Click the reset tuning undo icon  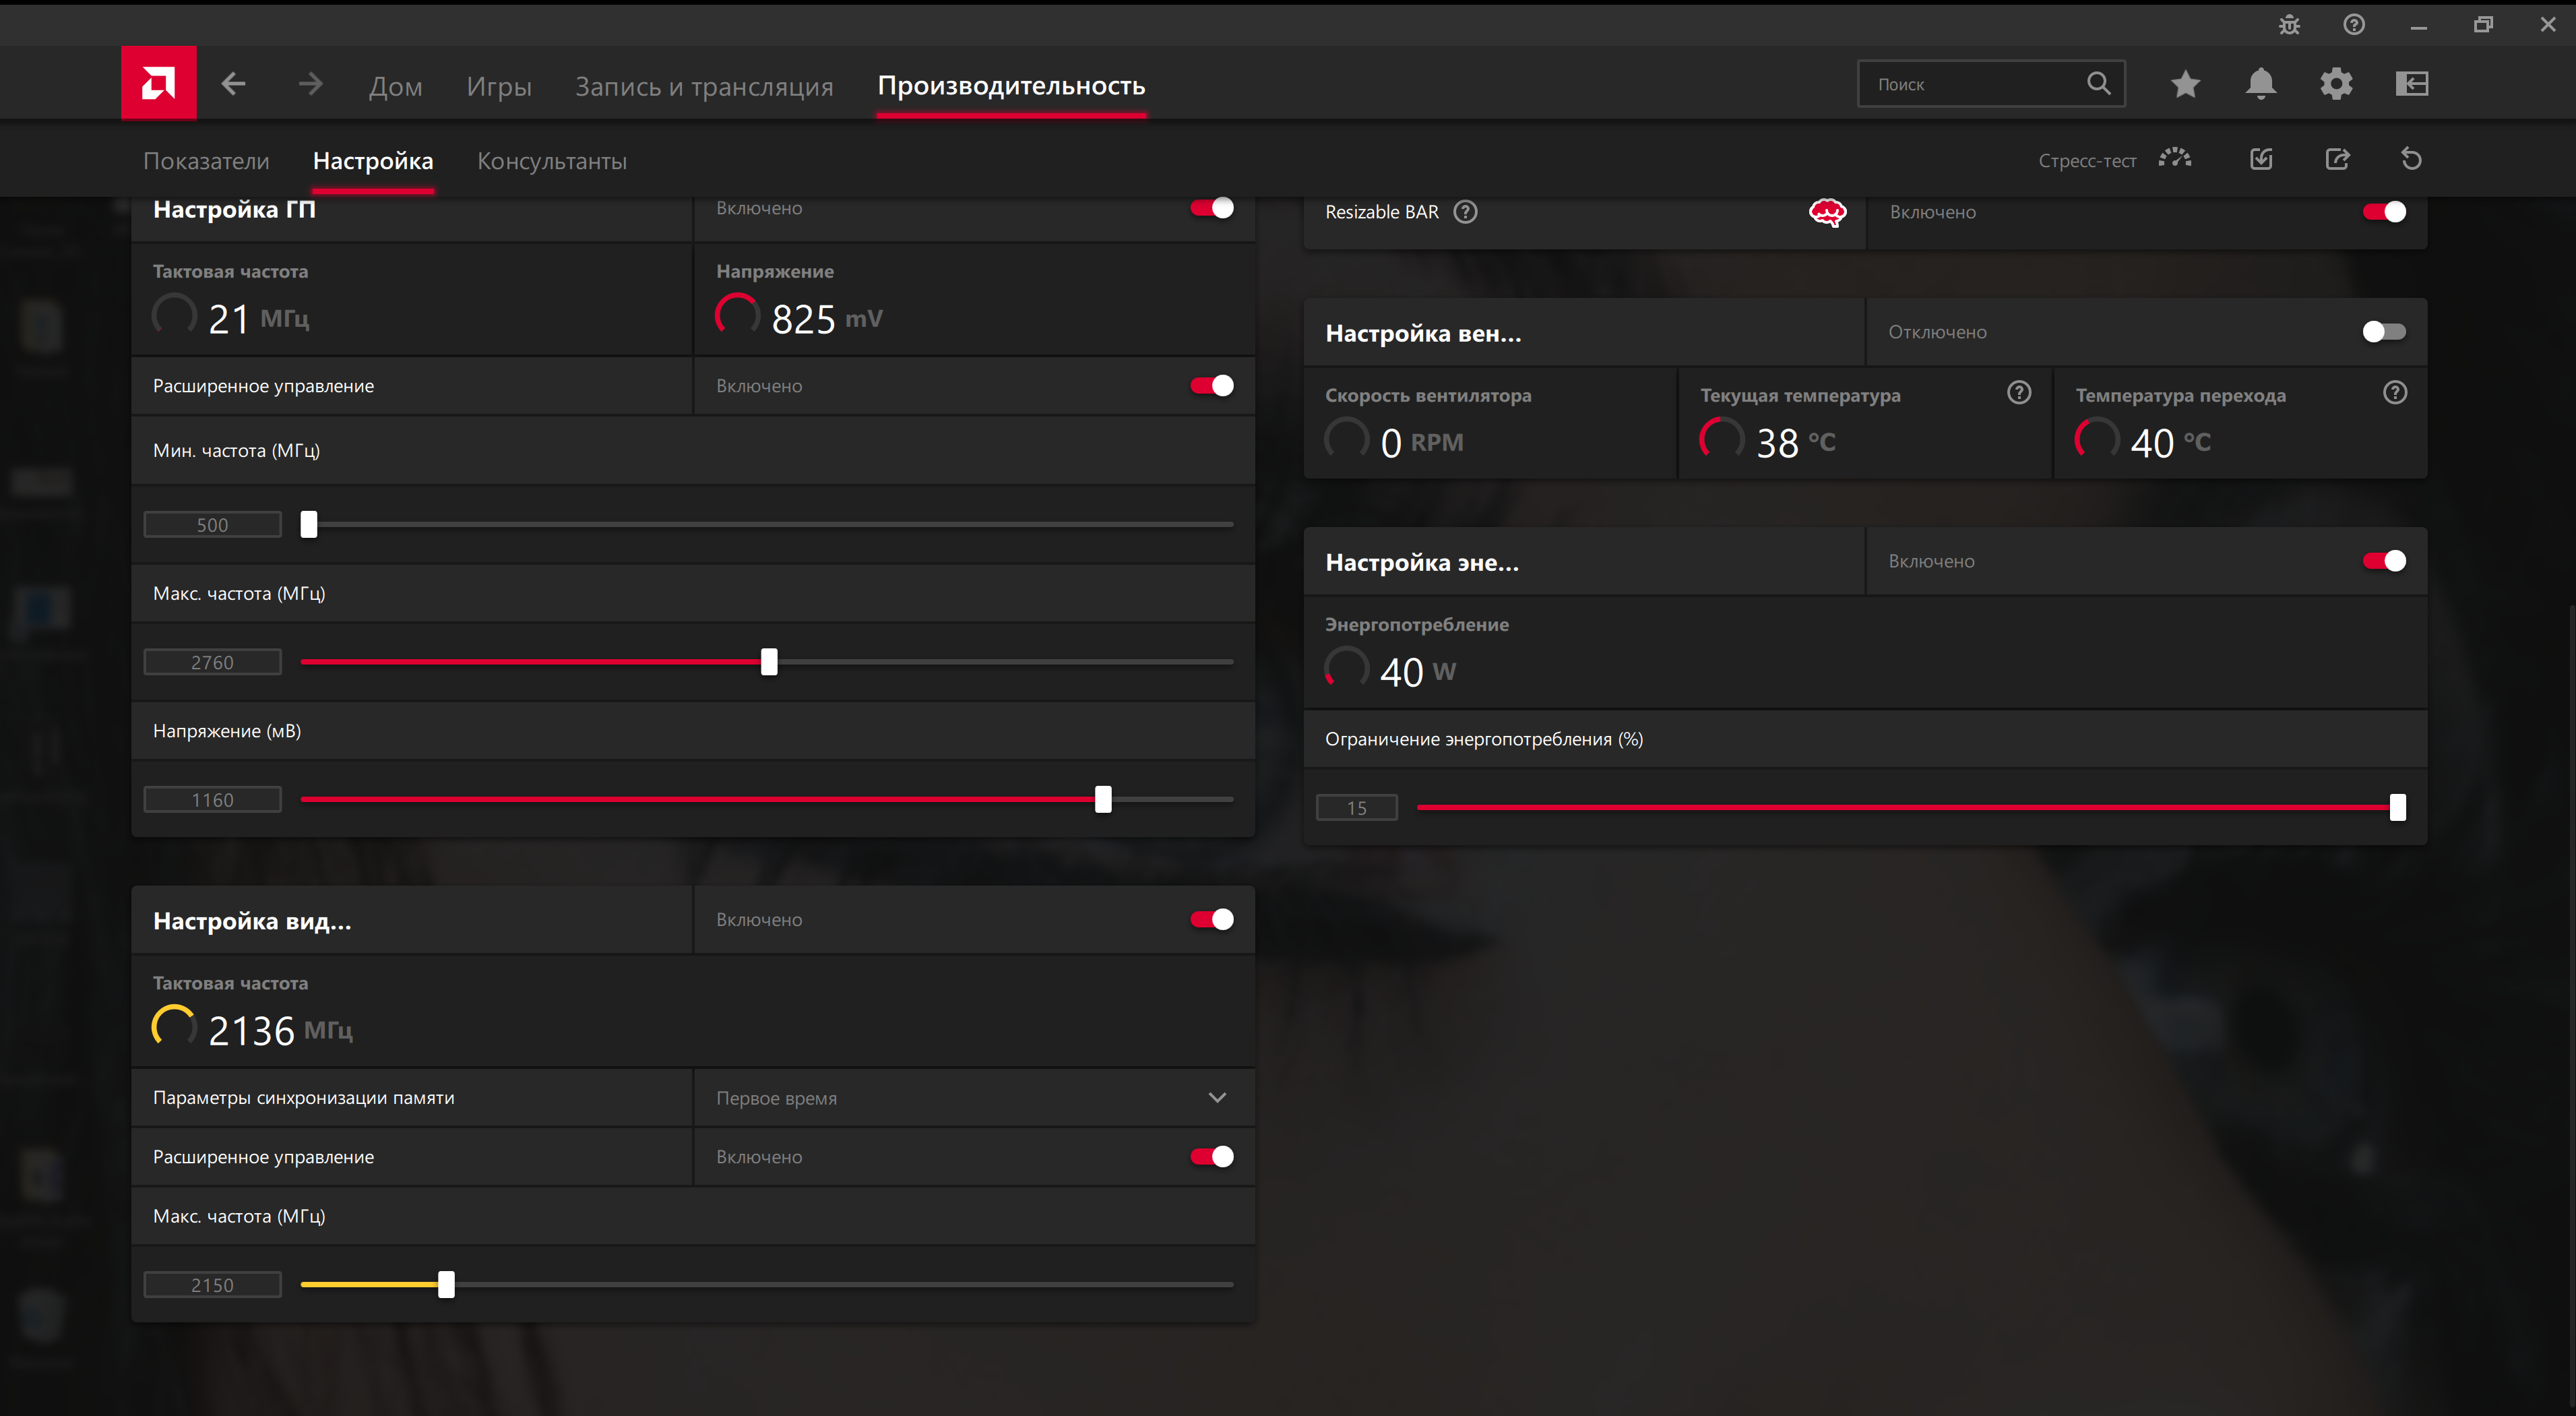(2411, 159)
